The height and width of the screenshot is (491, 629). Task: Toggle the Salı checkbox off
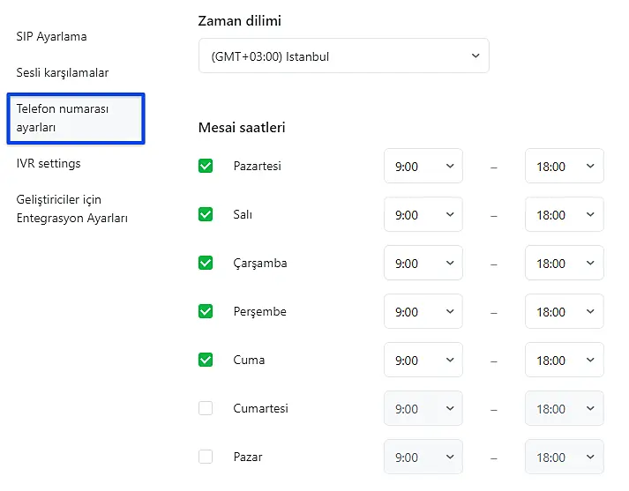pos(206,214)
